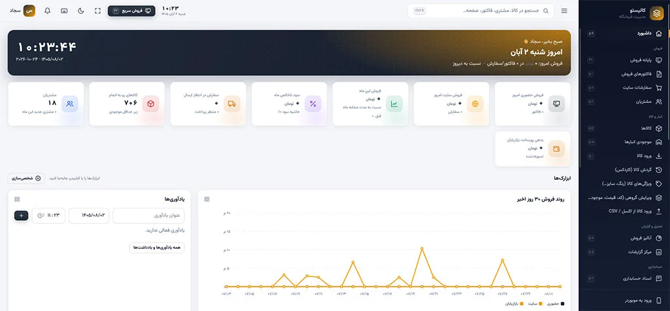
Task: Go to کالاها in sidebar
Action: [x=624, y=128]
